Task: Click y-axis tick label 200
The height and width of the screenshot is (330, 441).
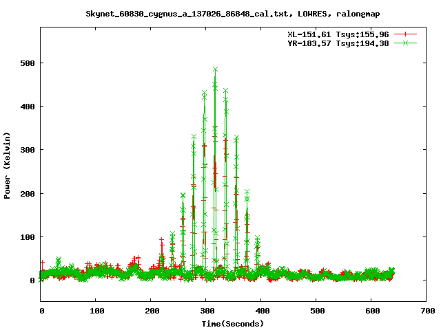Action: (28, 194)
